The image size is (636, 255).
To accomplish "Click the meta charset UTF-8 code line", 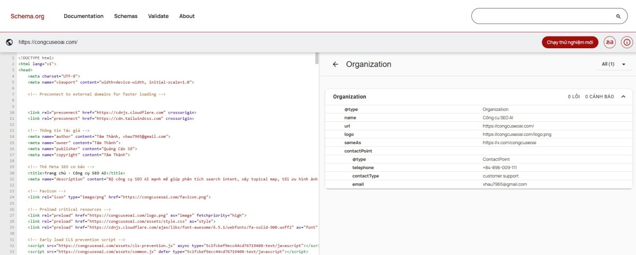I will 54,76.
